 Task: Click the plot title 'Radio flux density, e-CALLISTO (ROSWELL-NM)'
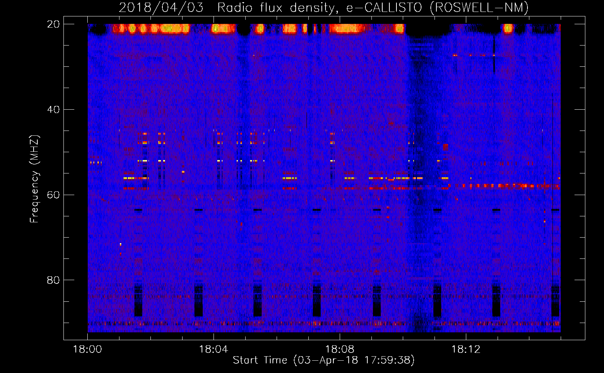[373, 7]
